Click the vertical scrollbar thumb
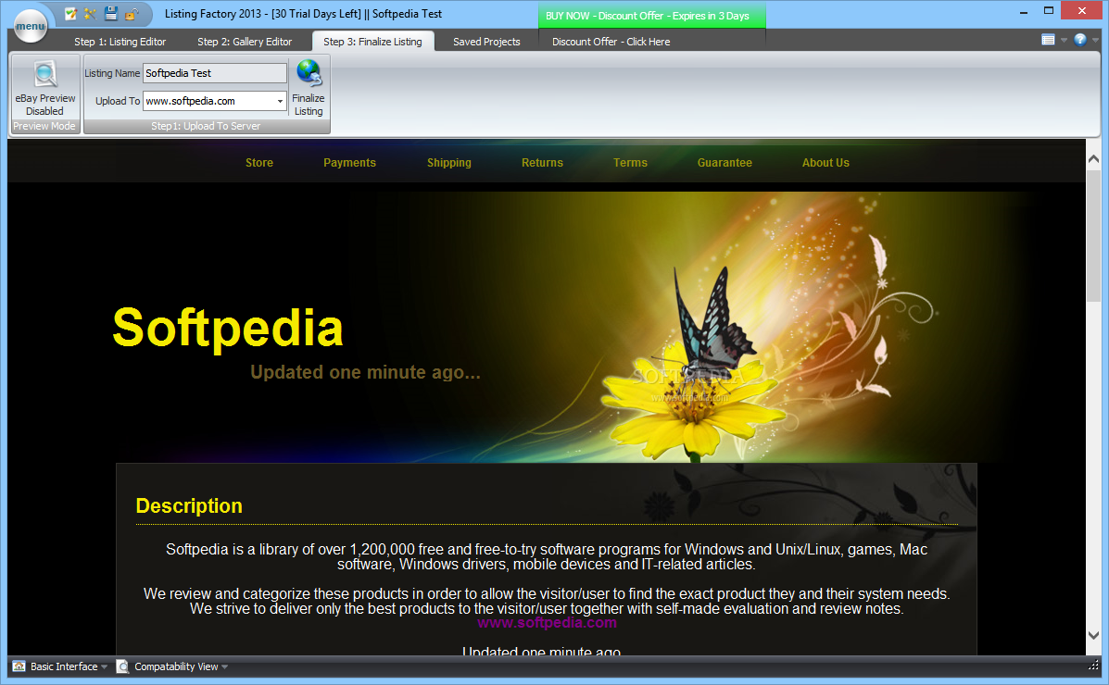Image resolution: width=1109 pixels, height=685 pixels. (1093, 235)
